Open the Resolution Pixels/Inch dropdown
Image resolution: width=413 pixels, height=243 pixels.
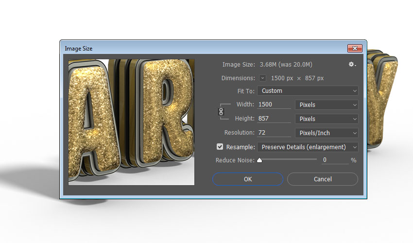point(327,133)
